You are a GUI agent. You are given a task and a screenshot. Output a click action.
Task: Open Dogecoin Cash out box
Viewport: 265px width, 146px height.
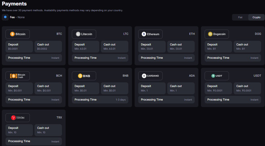(247, 47)
